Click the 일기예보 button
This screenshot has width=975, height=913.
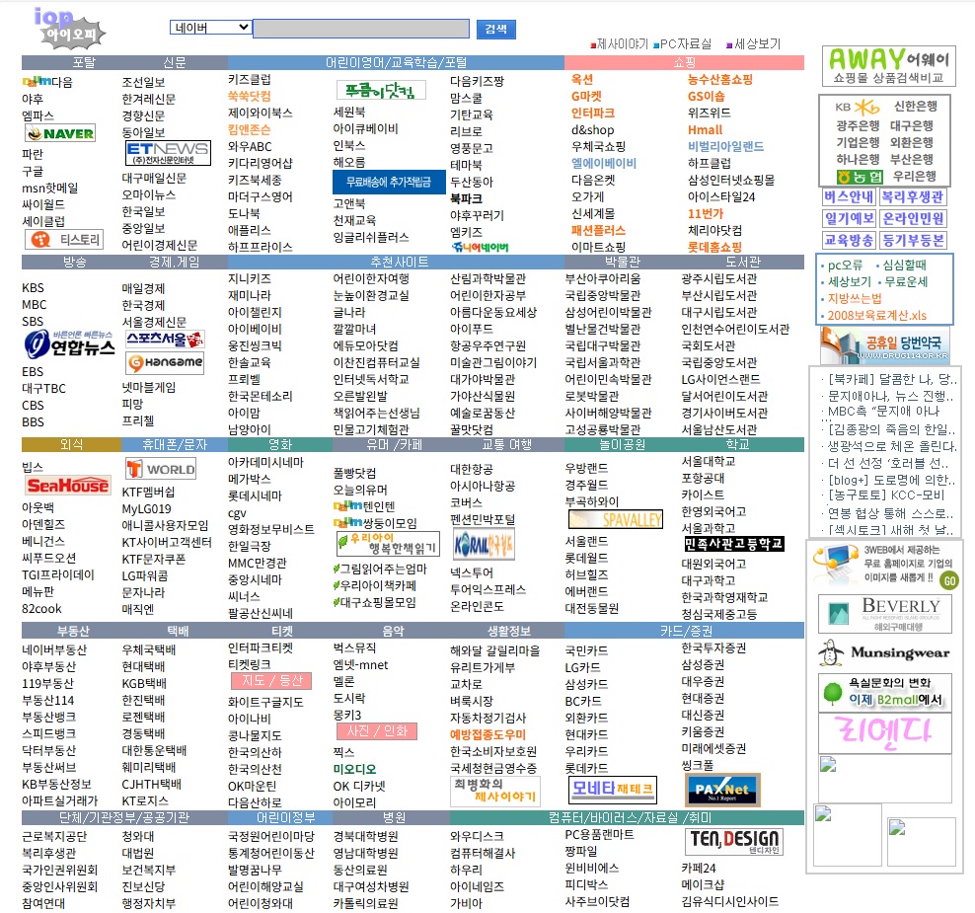[849, 219]
